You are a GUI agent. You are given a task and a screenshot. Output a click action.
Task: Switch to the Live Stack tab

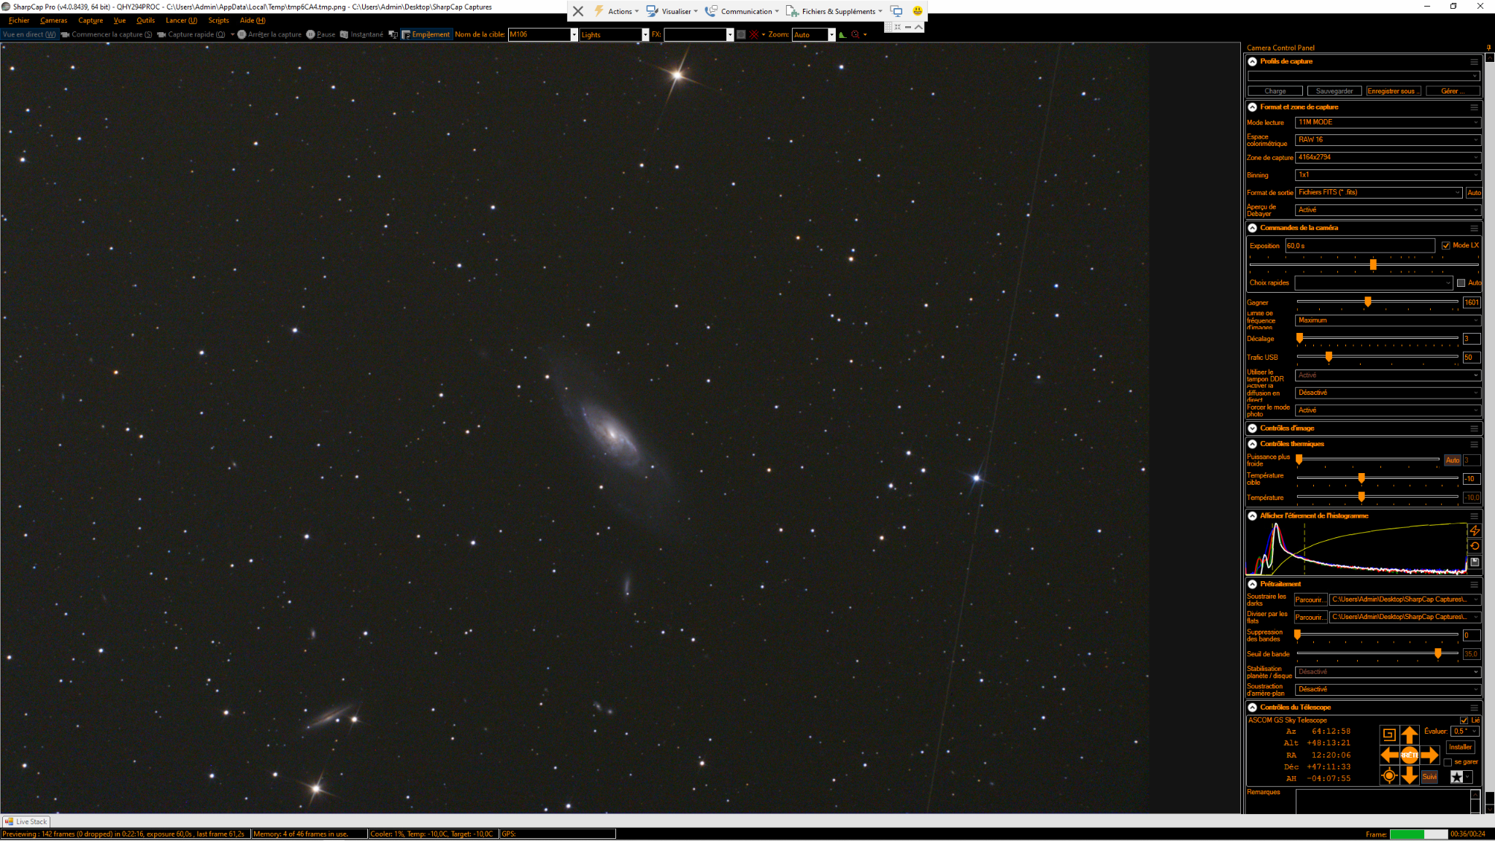pos(26,821)
